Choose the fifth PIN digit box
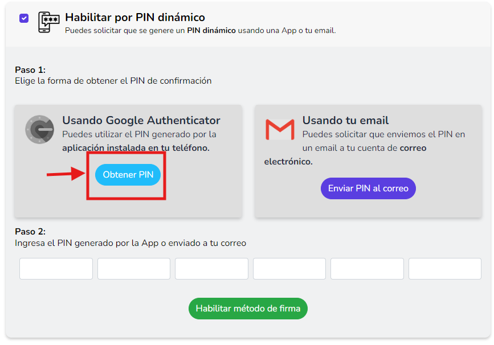This screenshot has width=494, height=345. (367, 269)
